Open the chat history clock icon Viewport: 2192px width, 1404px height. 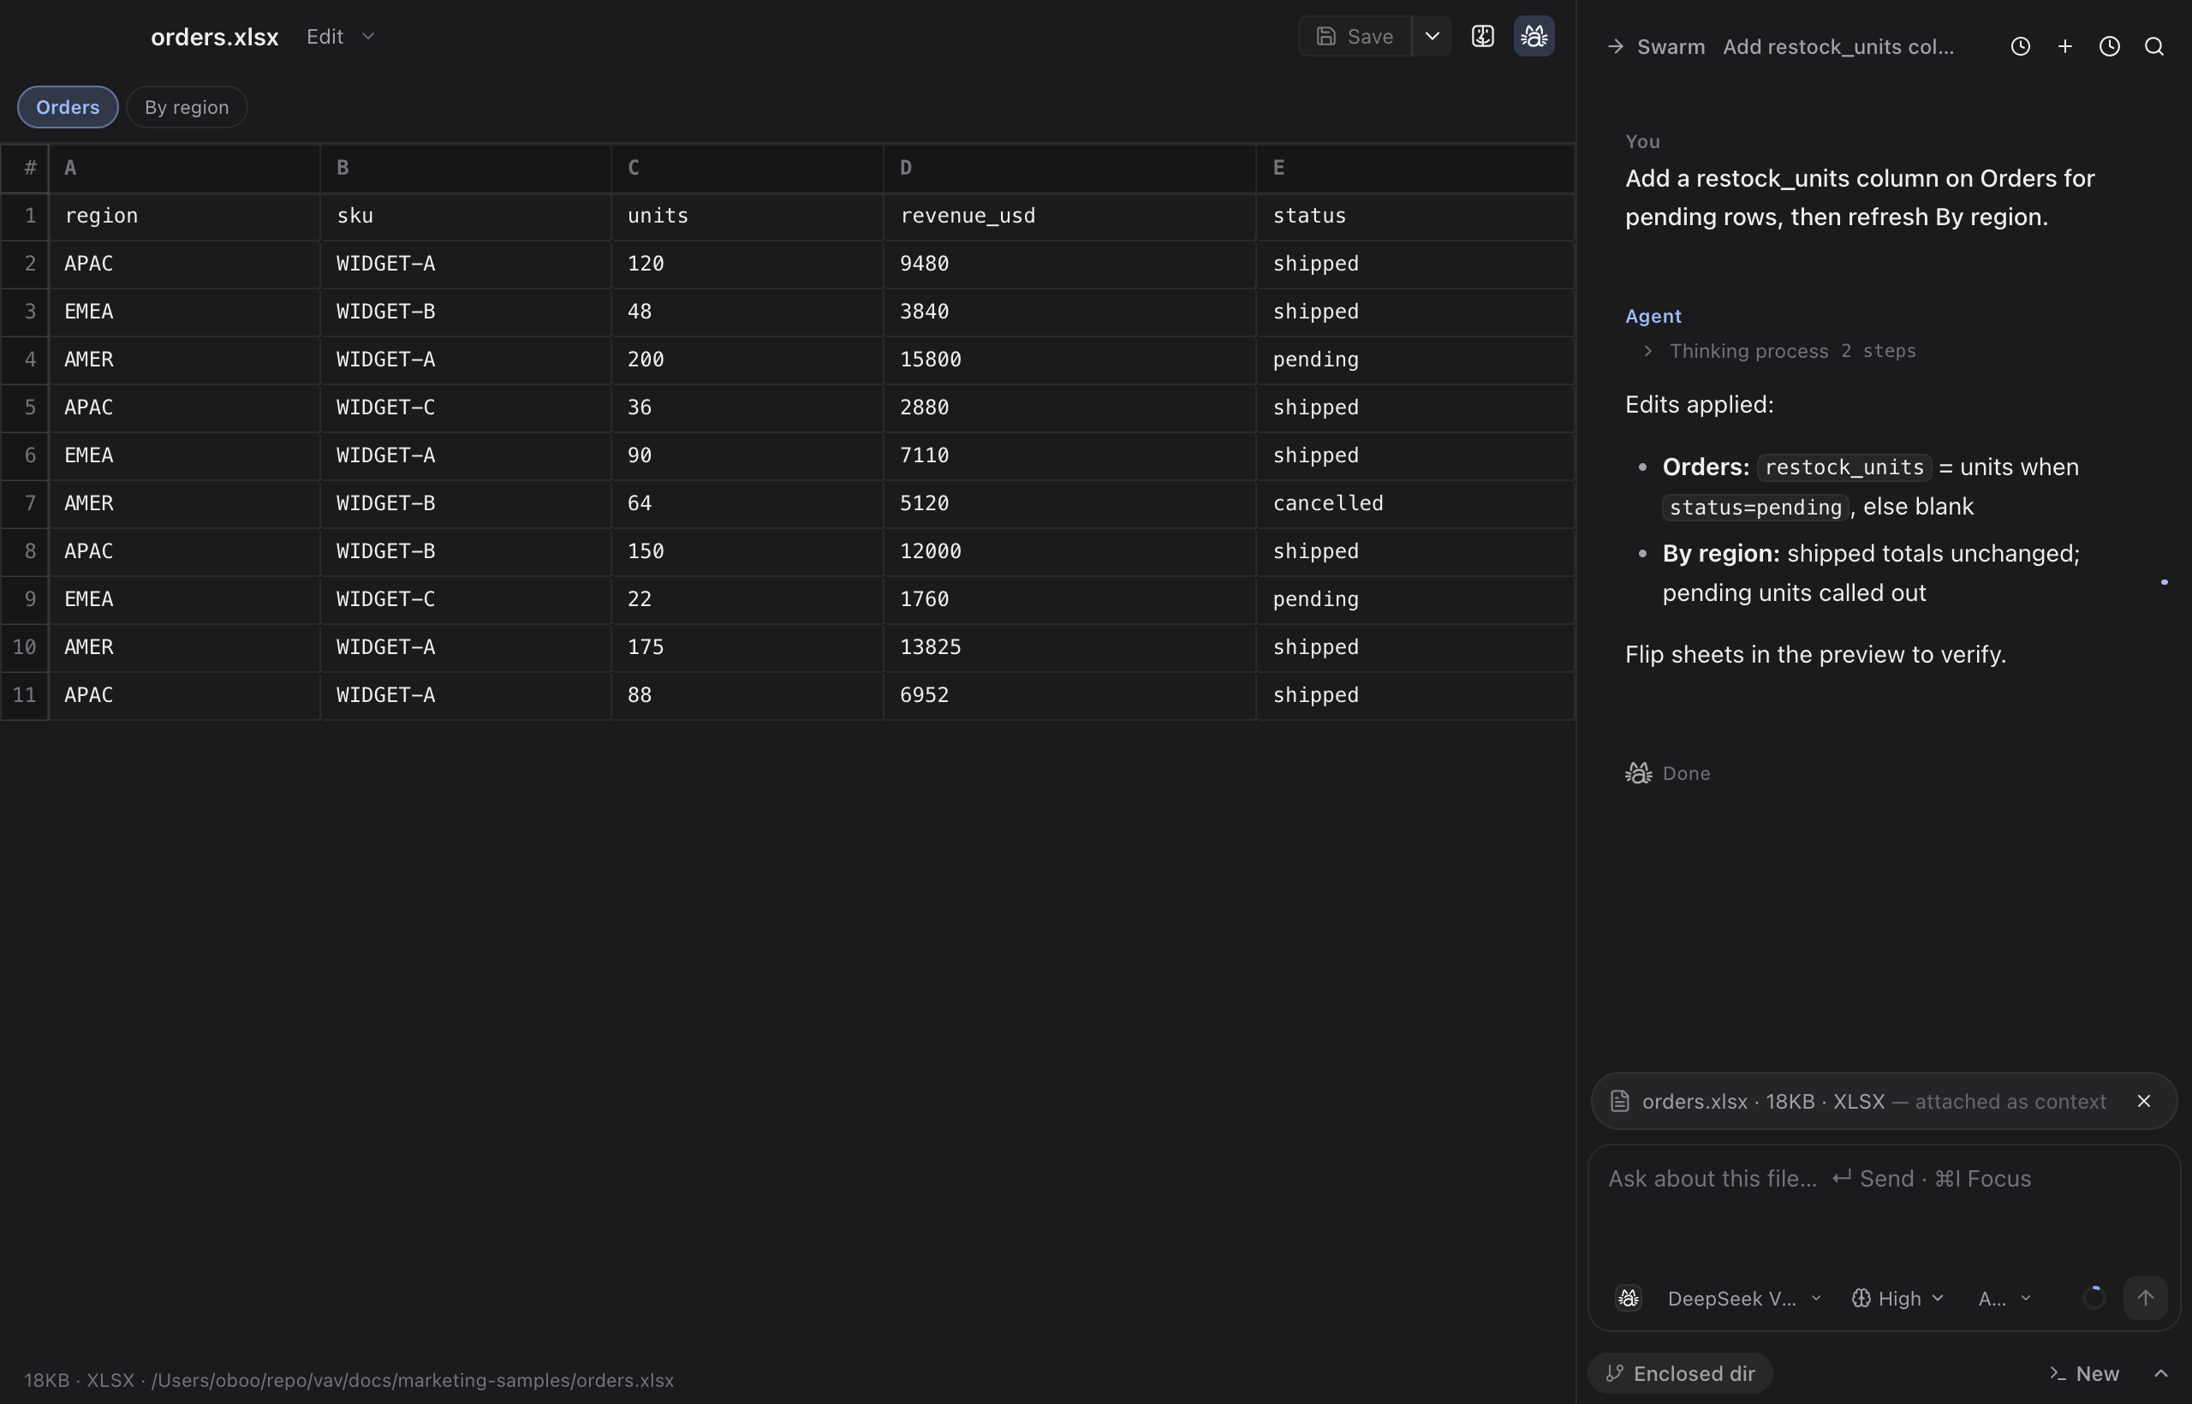click(2020, 46)
